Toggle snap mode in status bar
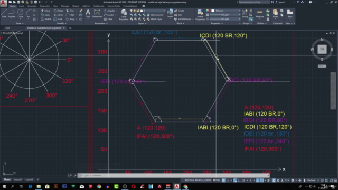Image resolution: width=338 pixels, height=190 pixels. click(x=228, y=180)
